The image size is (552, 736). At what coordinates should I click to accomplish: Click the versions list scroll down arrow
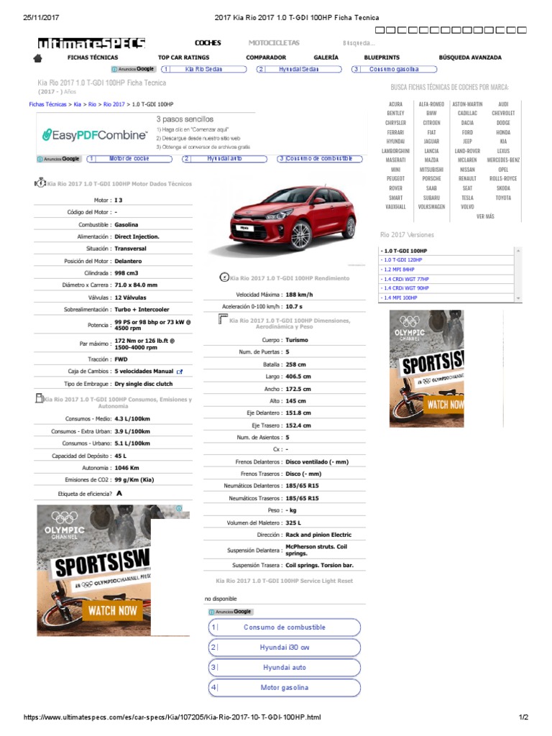[518, 298]
